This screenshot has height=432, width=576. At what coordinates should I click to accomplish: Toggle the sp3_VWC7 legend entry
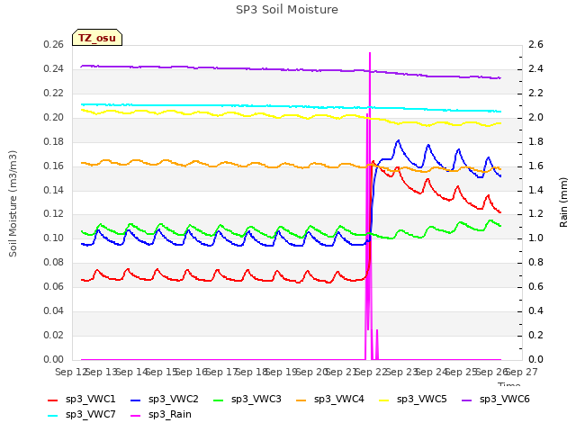click(82, 415)
